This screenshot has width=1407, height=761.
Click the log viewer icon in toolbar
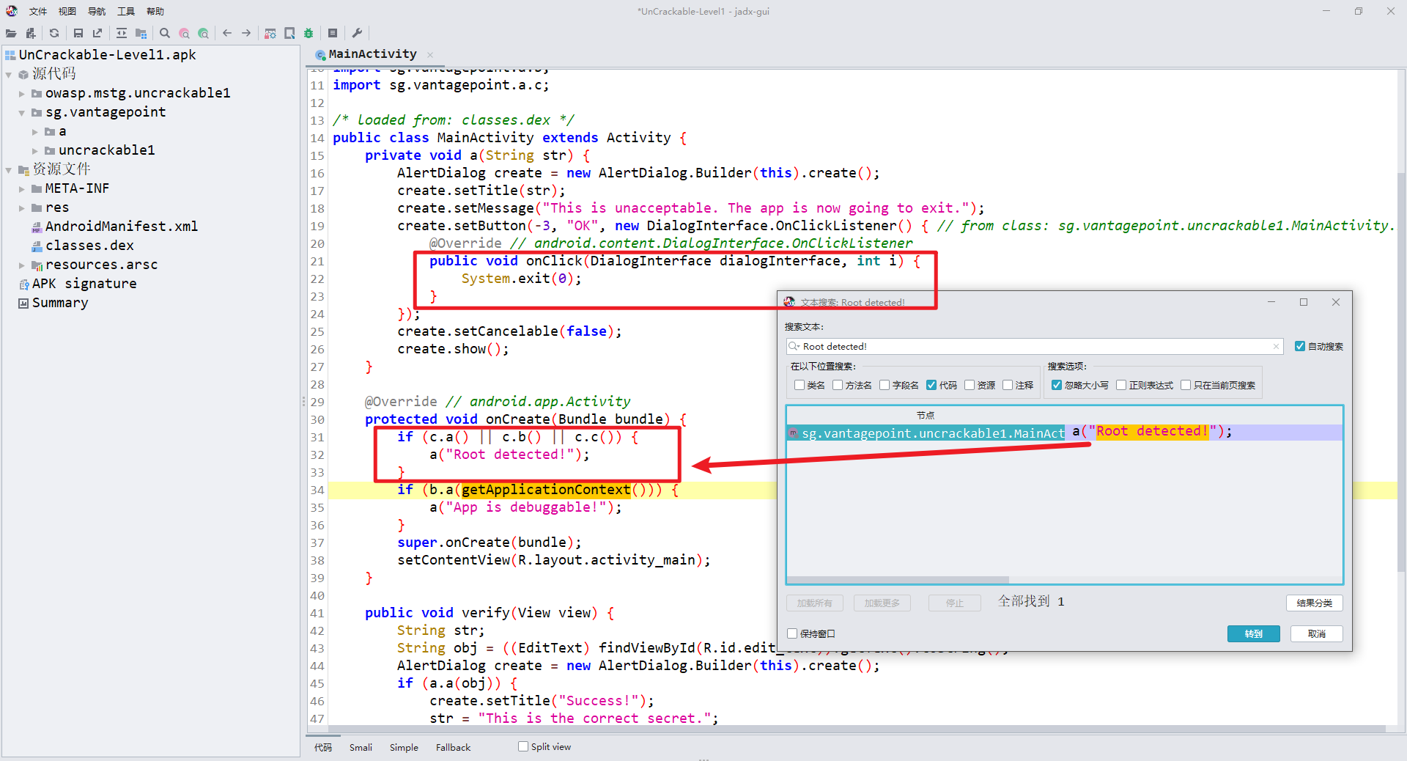click(333, 33)
